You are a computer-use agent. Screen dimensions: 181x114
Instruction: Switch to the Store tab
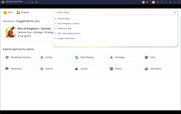[x=8, y=12]
